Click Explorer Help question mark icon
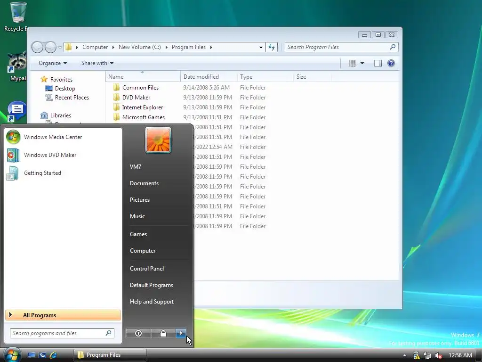Image resolution: width=482 pixels, height=362 pixels. (x=391, y=63)
